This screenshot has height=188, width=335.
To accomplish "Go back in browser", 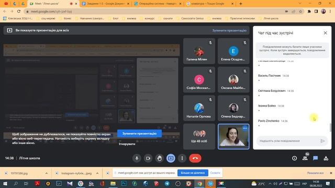I will (x=5, y=11).
